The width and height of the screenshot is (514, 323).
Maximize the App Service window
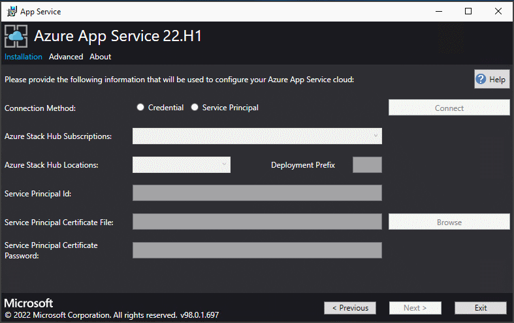(468, 10)
